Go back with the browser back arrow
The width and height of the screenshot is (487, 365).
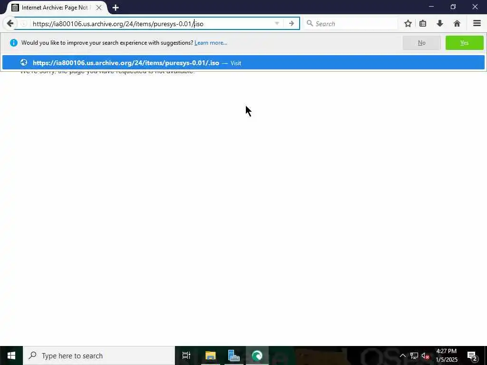pos(10,24)
